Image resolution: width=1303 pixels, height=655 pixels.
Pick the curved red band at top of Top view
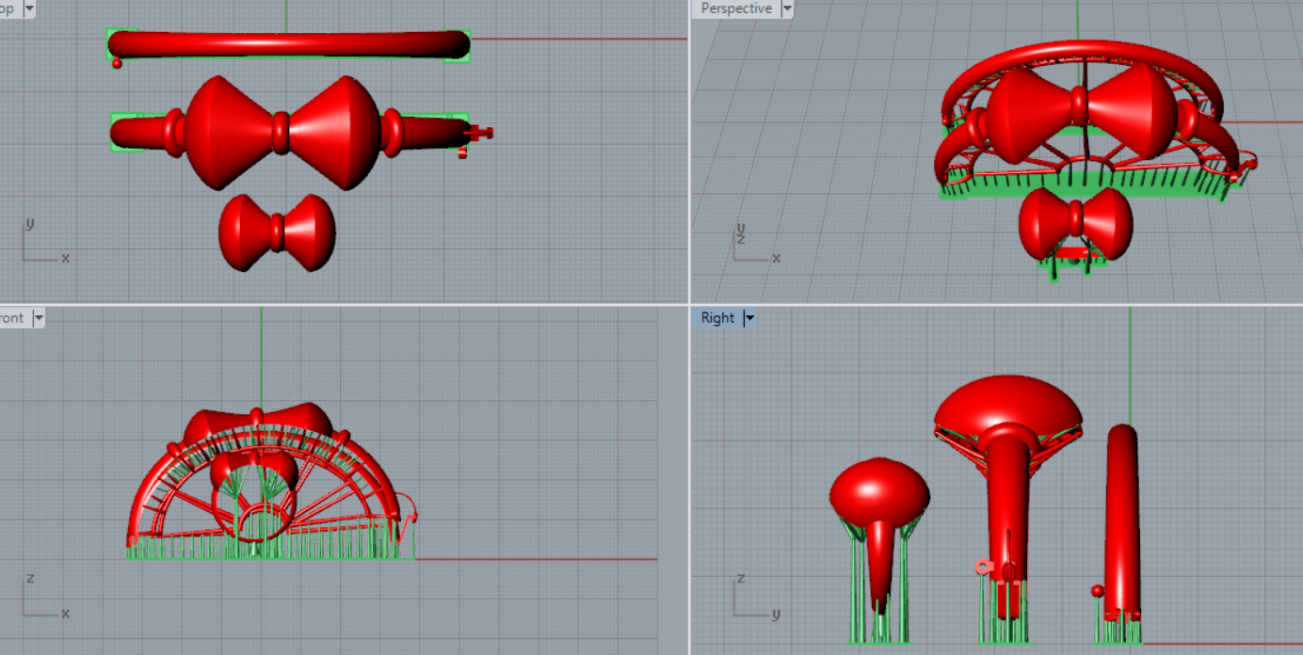point(288,44)
